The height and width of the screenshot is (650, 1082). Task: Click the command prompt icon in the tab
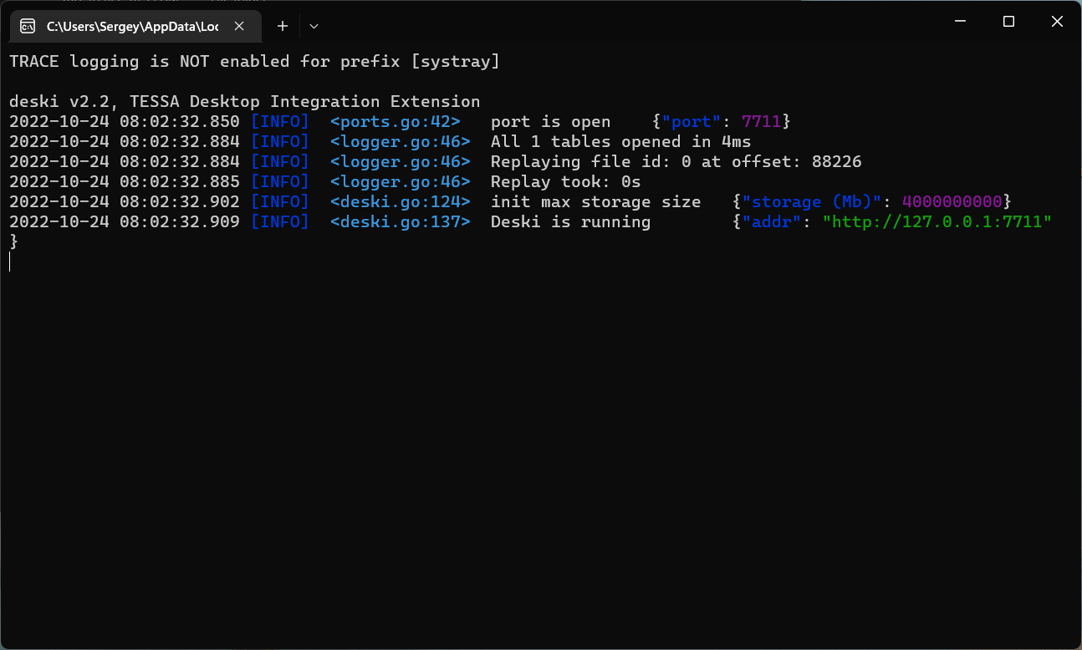click(28, 27)
